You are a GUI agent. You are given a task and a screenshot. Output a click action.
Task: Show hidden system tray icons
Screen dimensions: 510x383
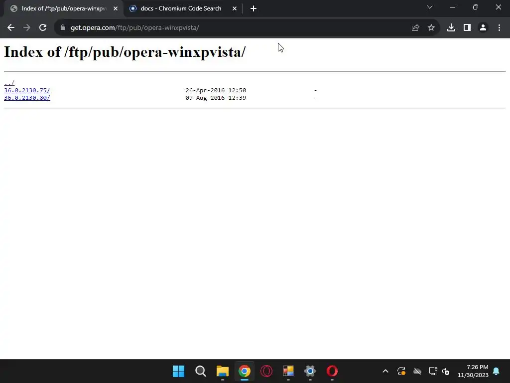click(x=385, y=371)
